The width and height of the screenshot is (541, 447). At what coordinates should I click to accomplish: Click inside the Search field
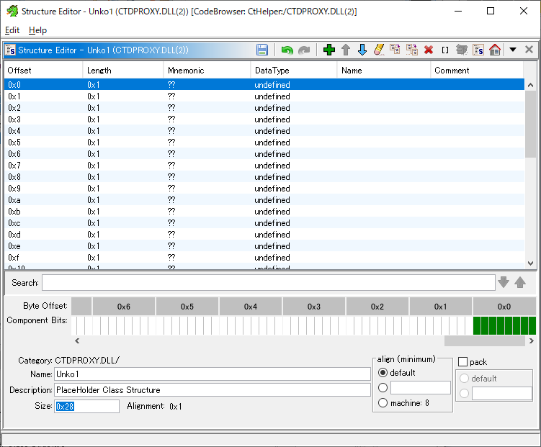[269, 283]
